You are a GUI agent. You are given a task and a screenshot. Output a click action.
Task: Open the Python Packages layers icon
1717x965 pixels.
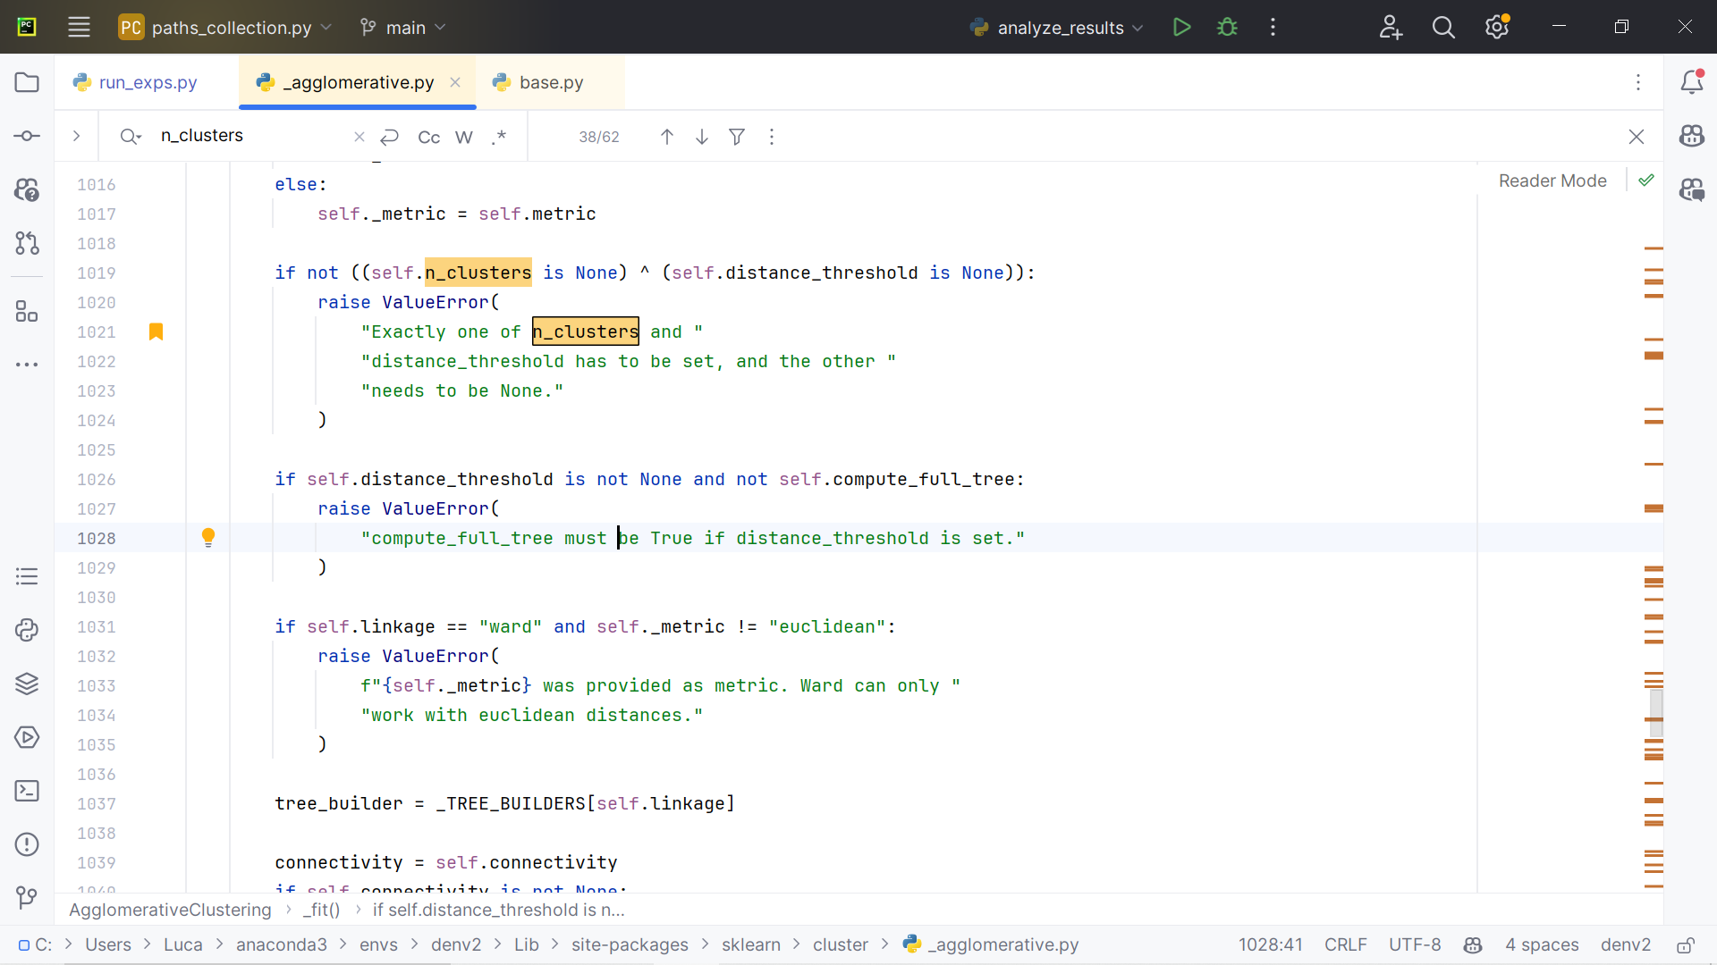(27, 684)
